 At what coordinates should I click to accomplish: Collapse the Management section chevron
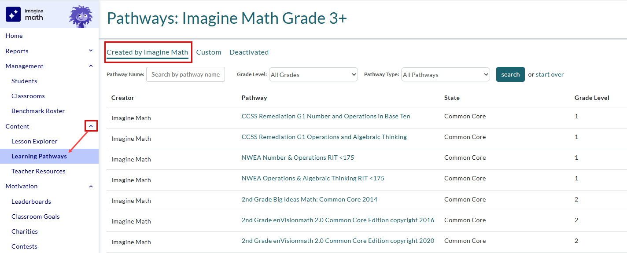pyautogui.click(x=91, y=66)
